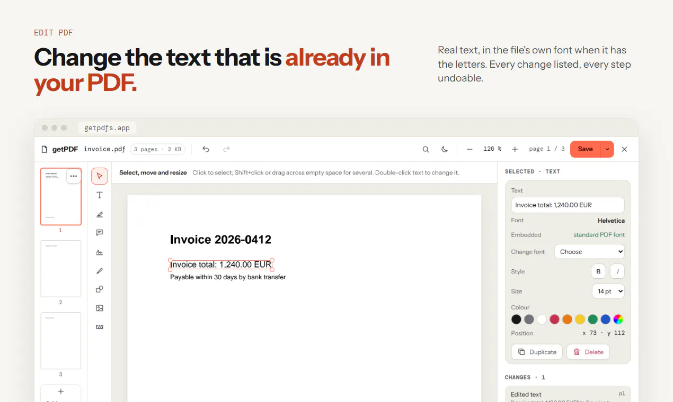Expand the Save options arrow

click(607, 149)
